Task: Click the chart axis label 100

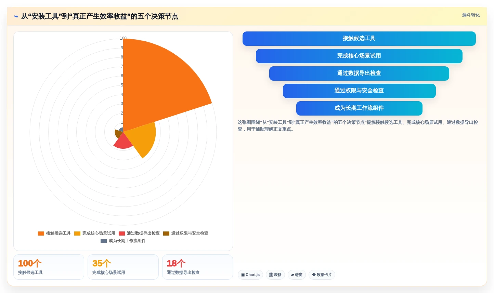Action: (x=123, y=38)
